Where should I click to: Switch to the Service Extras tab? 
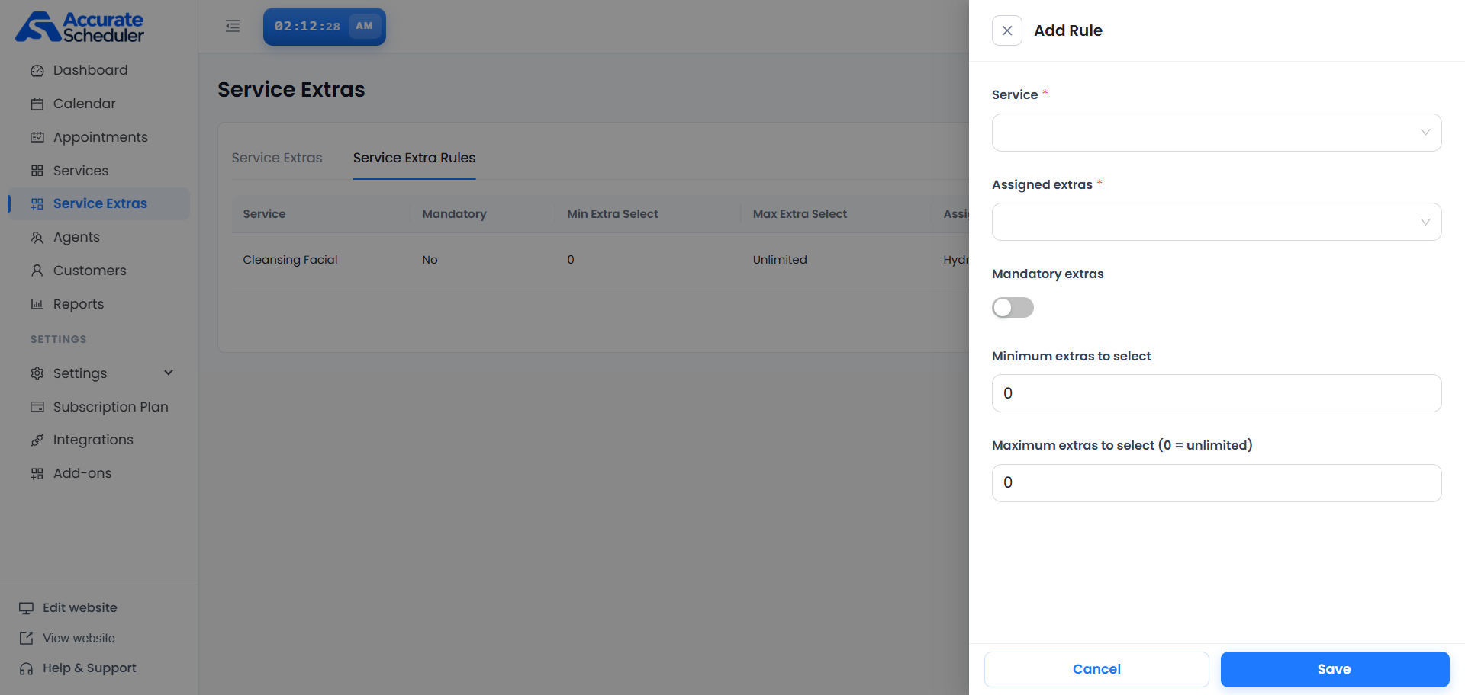(277, 158)
